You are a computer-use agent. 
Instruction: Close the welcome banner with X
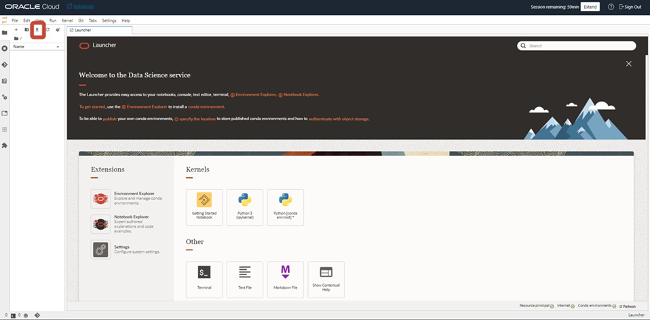click(x=629, y=64)
